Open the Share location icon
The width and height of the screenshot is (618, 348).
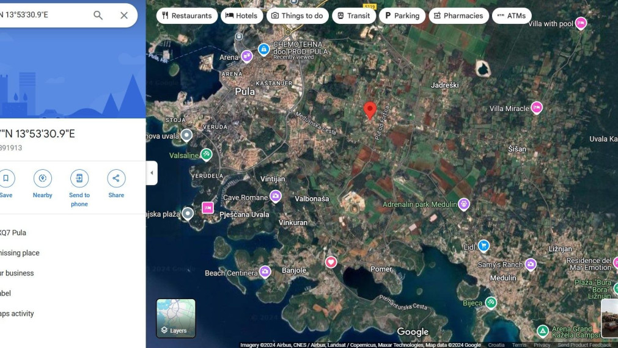[116, 178]
